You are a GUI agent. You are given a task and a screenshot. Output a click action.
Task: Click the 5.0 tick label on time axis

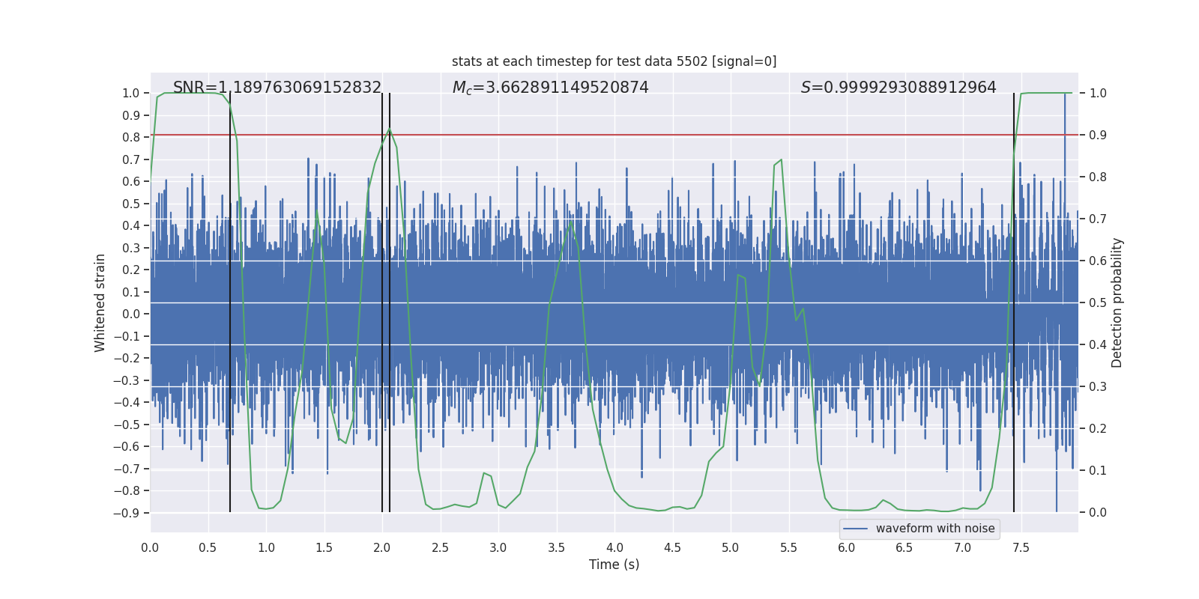tap(730, 548)
